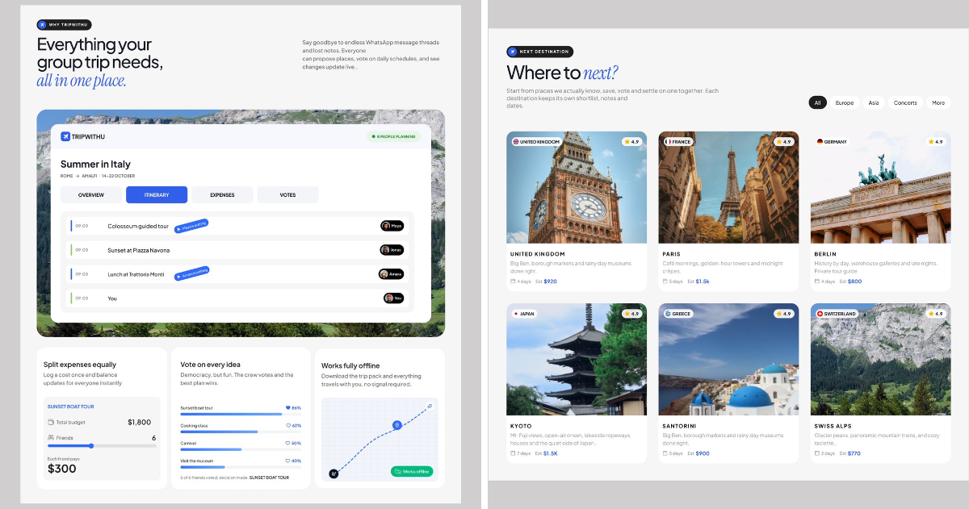The image size is (969, 509).
Task: Click the Greece flag badge
Action: (x=677, y=314)
